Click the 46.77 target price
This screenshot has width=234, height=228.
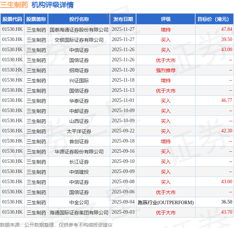pos(227,101)
